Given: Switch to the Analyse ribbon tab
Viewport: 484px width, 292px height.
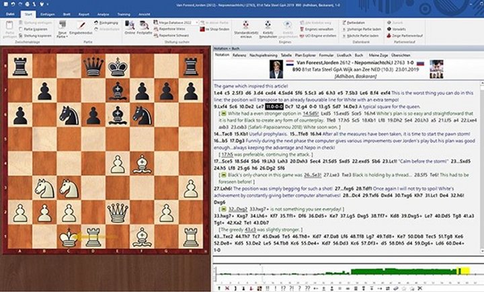Looking at the screenshot, I should 103,14.
